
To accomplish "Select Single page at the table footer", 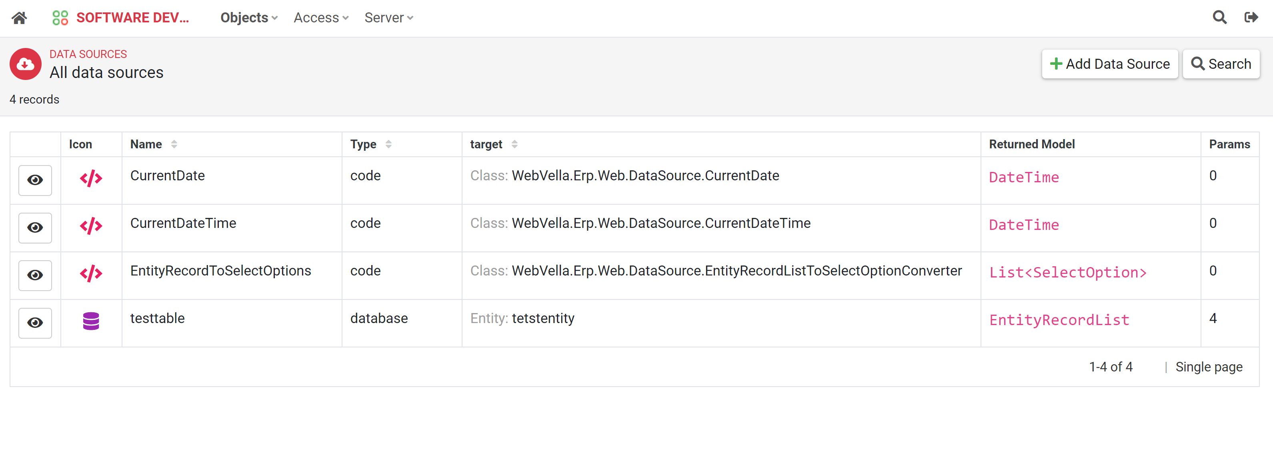I will click(x=1209, y=367).
